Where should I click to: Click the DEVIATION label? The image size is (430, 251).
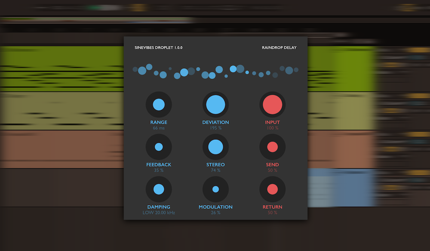click(x=215, y=122)
